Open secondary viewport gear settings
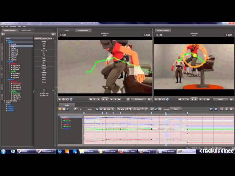 click(x=231, y=99)
